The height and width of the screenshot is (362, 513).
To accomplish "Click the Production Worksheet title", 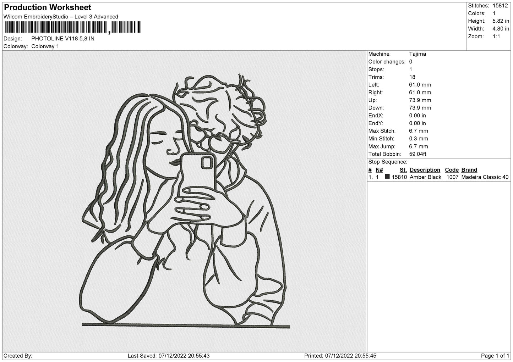I will click(48, 7).
